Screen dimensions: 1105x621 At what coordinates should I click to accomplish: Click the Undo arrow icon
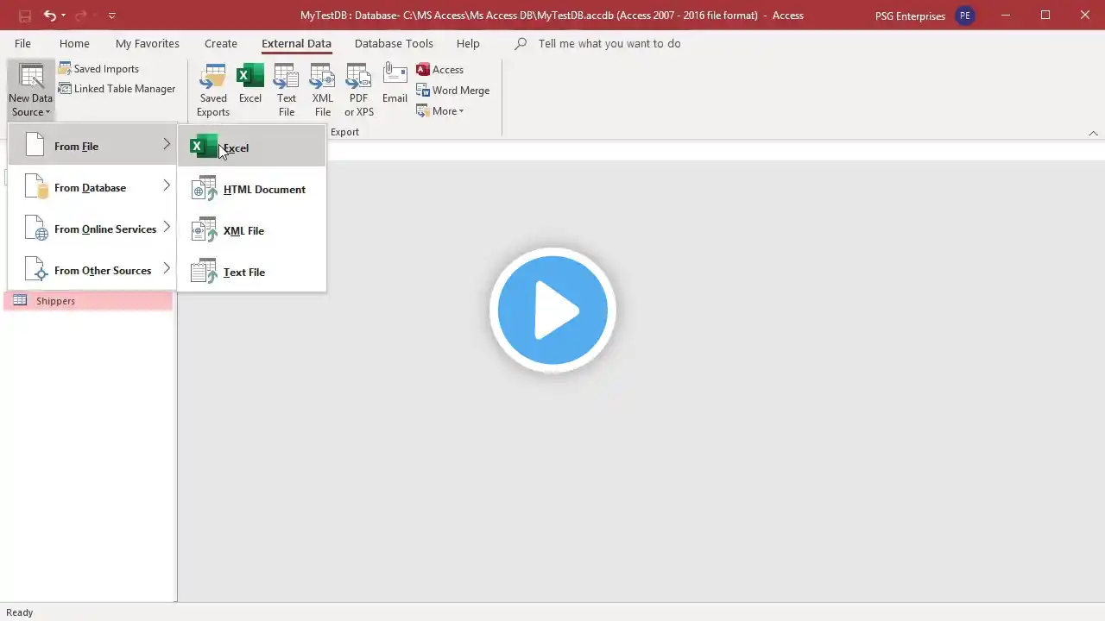click(49, 16)
